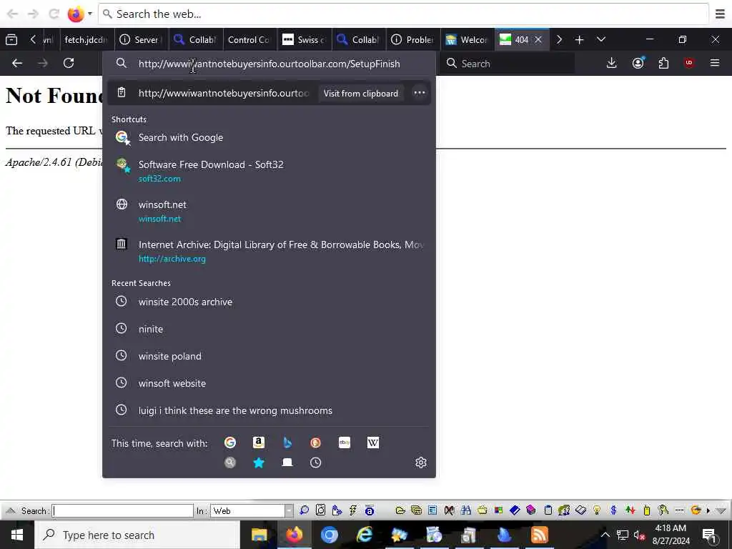Open the In: Web combo box
732x549 pixels.
tap(252, 510)
